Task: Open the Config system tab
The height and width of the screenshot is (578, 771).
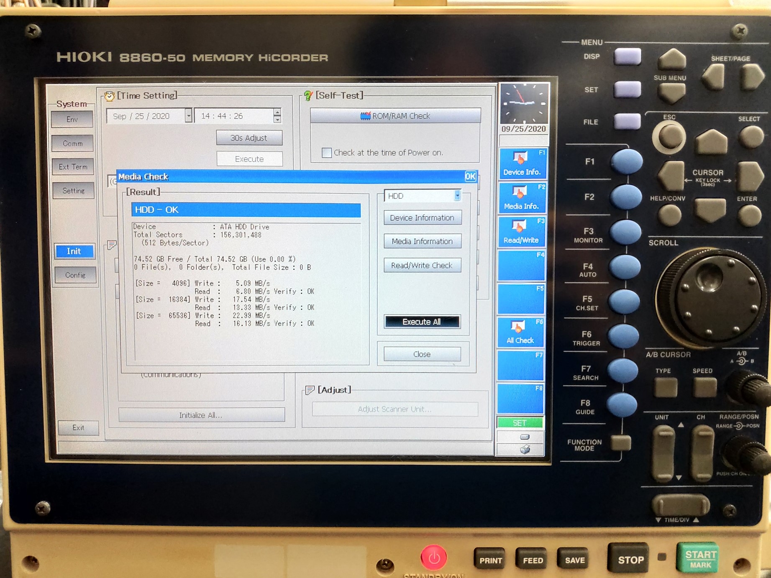Action: 75,275
